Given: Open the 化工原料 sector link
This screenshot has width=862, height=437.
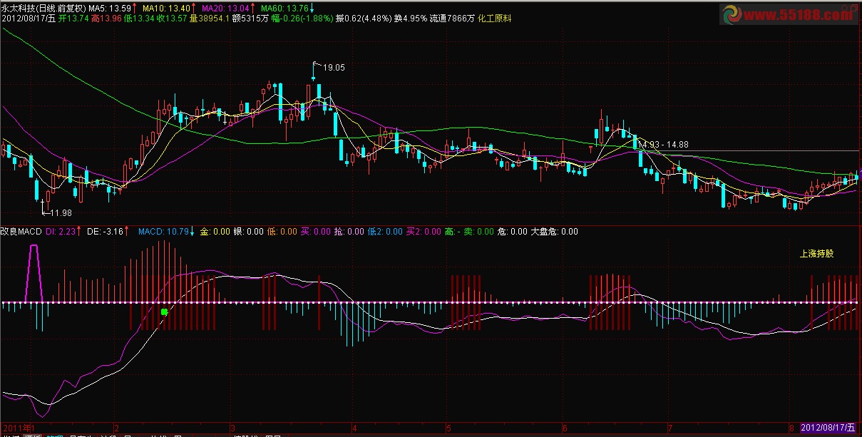Looking at the screenshot, I should pos(495,18).
